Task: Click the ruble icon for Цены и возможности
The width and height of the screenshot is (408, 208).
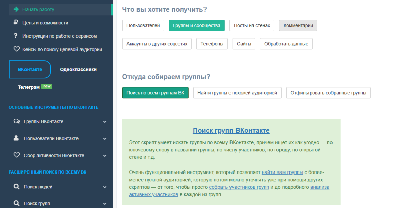Action: 16,23
